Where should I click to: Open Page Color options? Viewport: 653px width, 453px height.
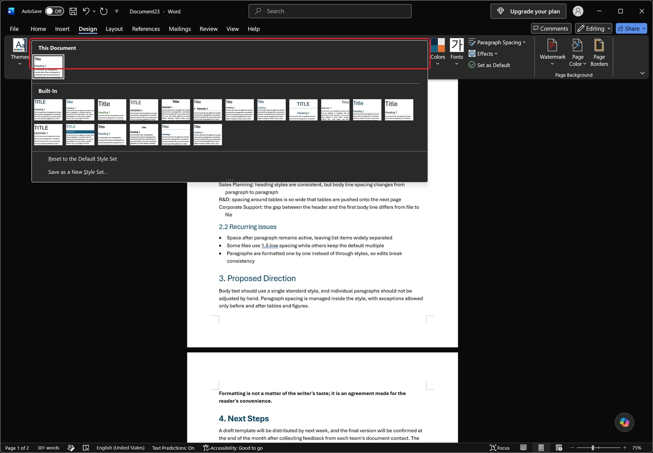coord(577,52)
